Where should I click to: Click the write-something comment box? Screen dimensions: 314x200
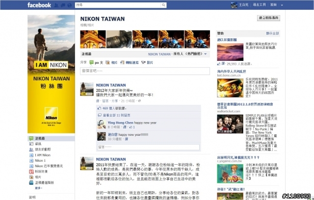point(145,71)
